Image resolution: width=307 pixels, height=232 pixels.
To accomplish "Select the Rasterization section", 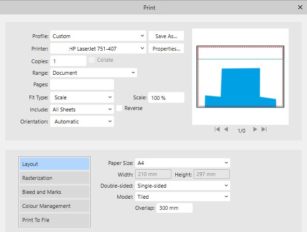I will coord(55,178).
